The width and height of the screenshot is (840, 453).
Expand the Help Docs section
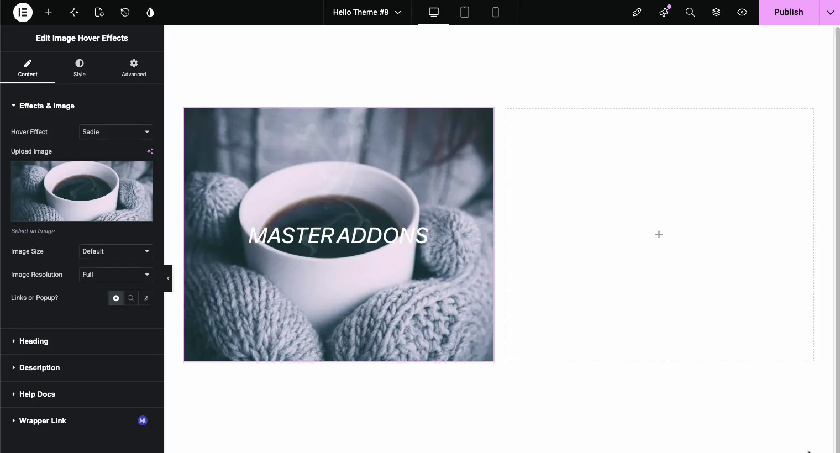click(82, 394)
